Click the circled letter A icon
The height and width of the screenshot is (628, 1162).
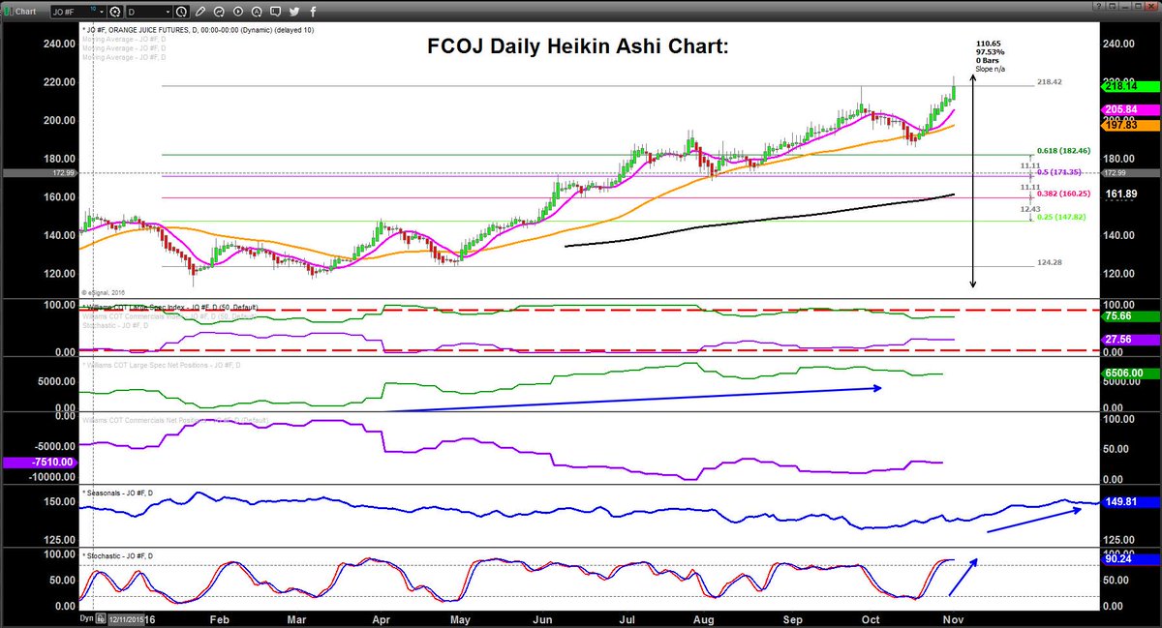pyautogui.click(x=255, y=12)
